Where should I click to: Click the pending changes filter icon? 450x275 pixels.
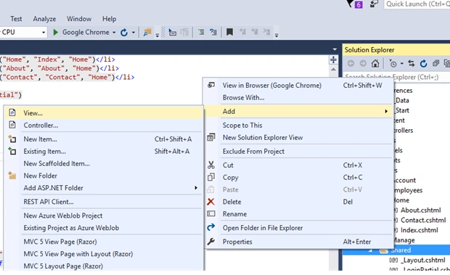tap(393, 63)
